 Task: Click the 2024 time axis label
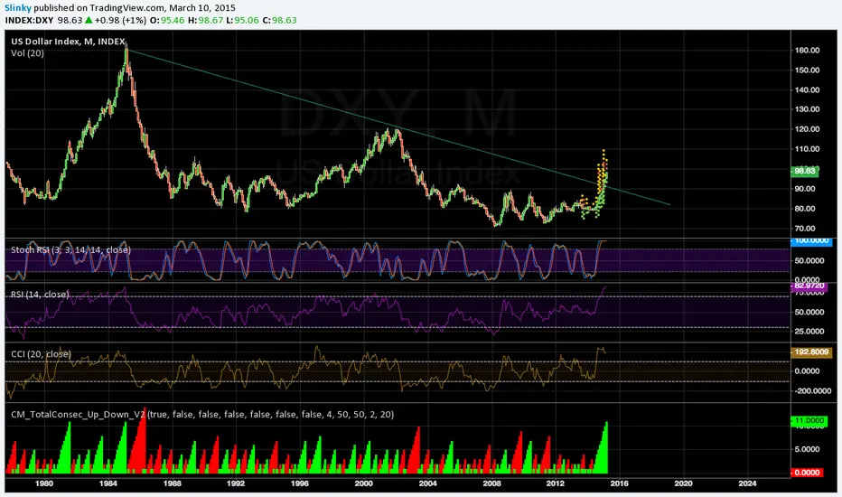coord(747,483)
